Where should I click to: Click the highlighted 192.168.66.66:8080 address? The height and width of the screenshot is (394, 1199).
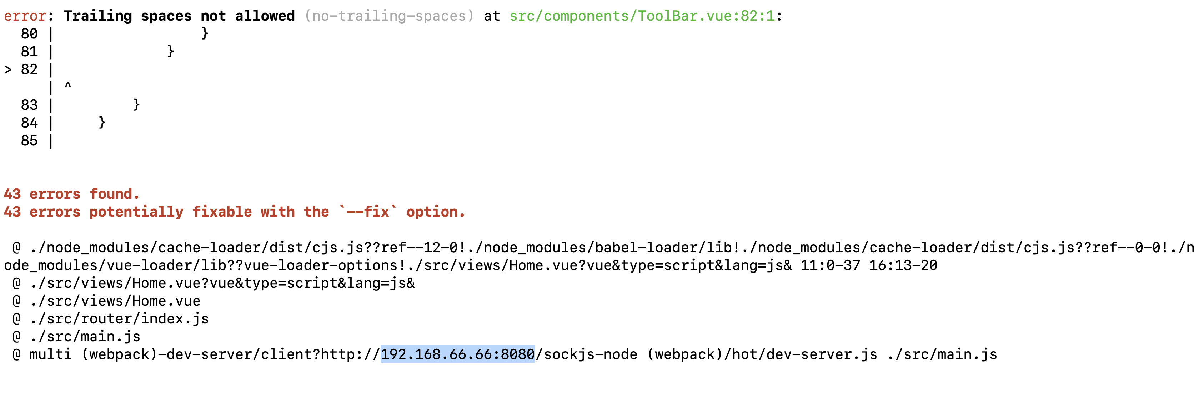457,354
